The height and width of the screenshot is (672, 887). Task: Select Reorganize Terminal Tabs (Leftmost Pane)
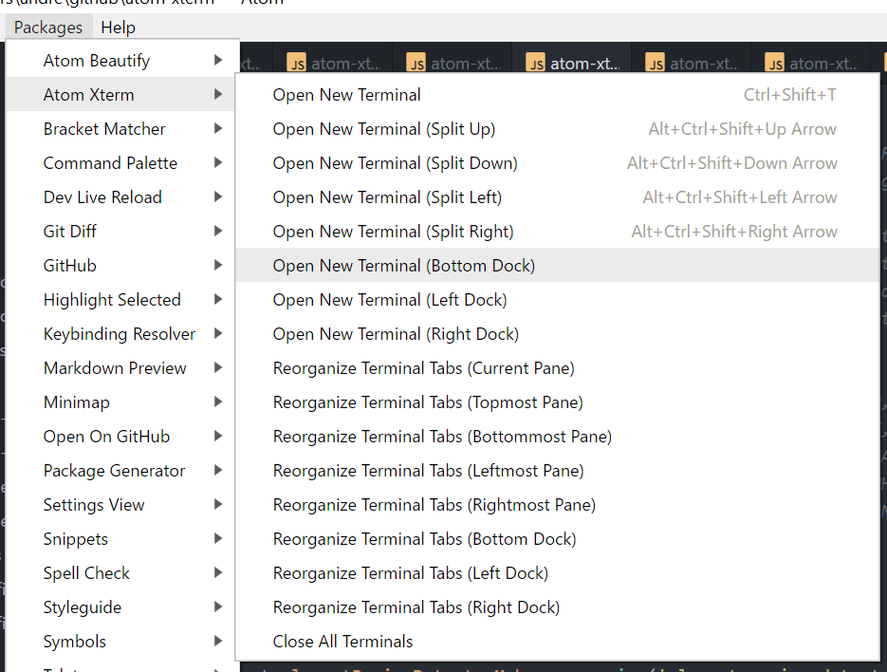click(x=557, y=471)
